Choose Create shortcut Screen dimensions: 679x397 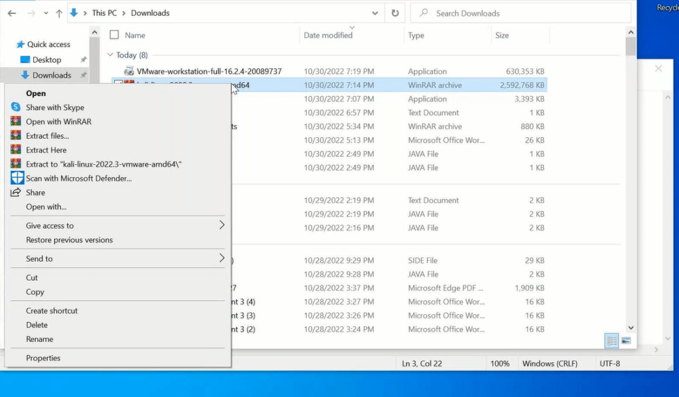point(52,311)
